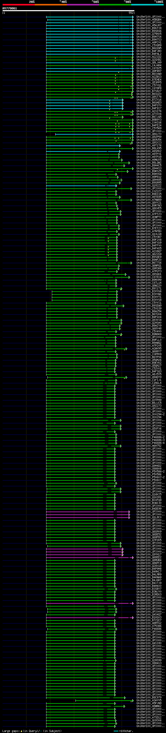Click the UniRef100_B7ET23 hit label
The width and height of the screenshot is (166, 733).
pyautogui.click(x=149, y=229)
